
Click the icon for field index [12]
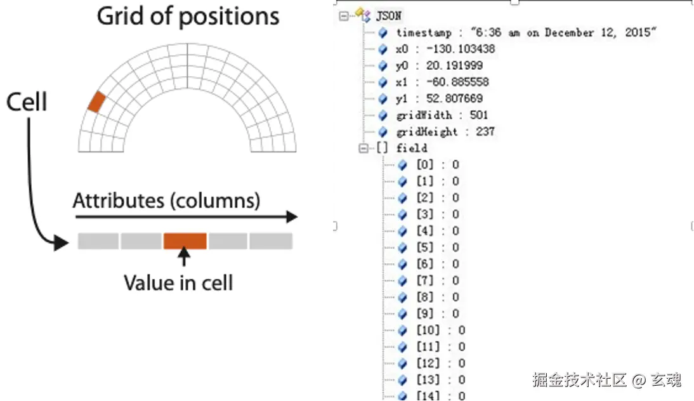coord(402,364)
